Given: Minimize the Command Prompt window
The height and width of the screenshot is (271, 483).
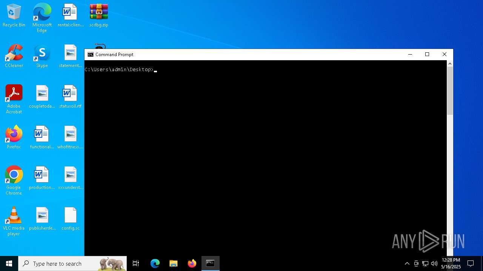Looking at the screenshot, I should (x=410, y=55).
